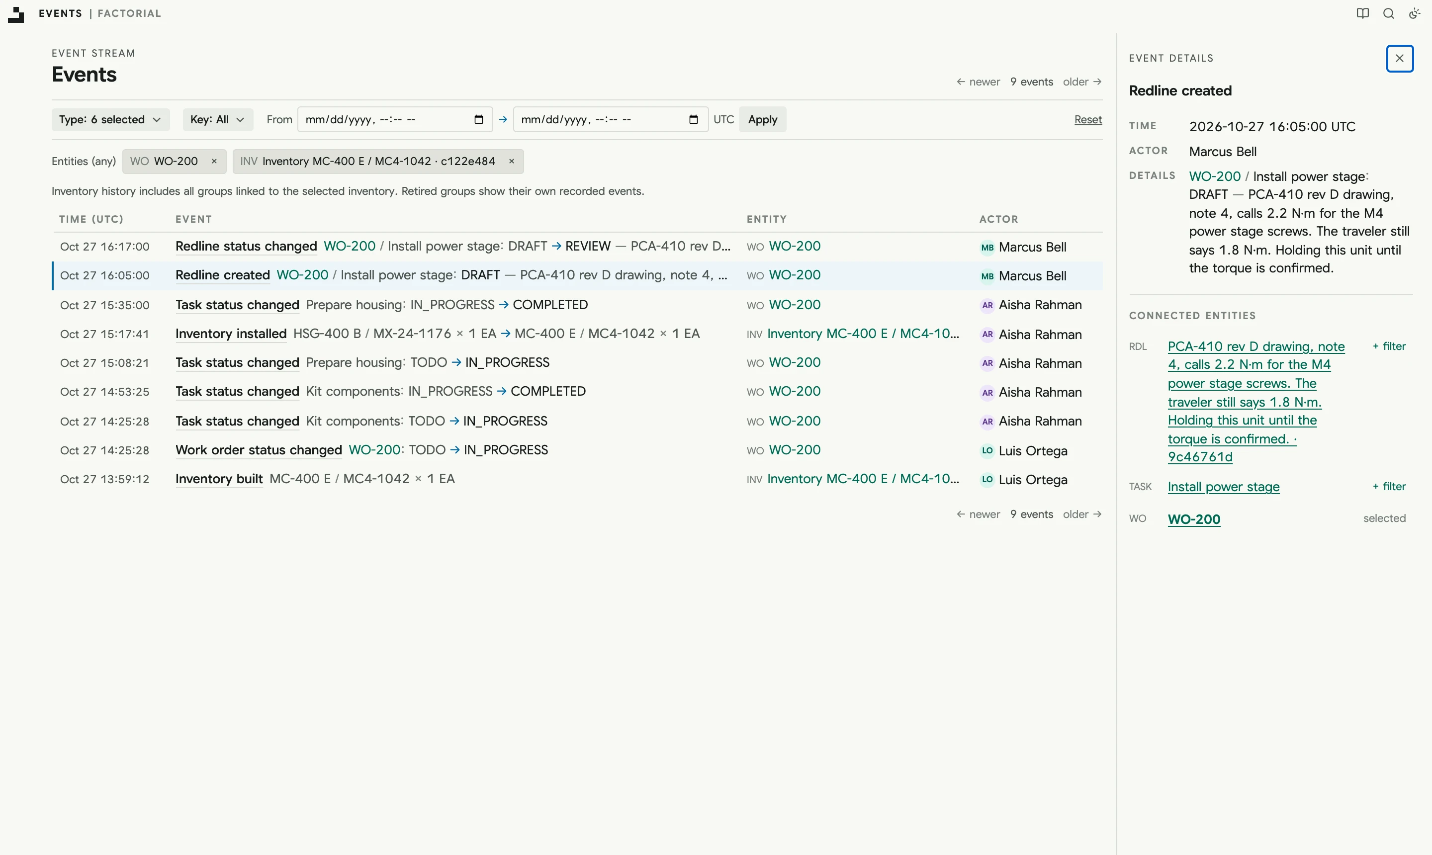Go to newer events at top
This screenshot has width=1432, height=855.
click(978, 82)
